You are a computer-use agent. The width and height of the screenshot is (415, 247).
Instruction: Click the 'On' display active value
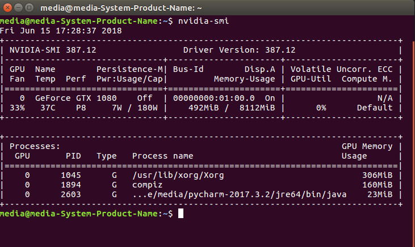pos(270,98)
